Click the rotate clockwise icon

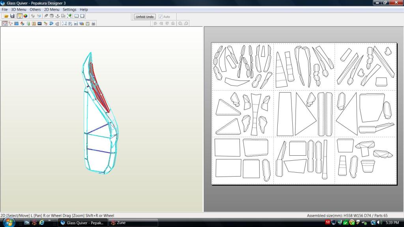pyautogui.click(x=186, y=23)
